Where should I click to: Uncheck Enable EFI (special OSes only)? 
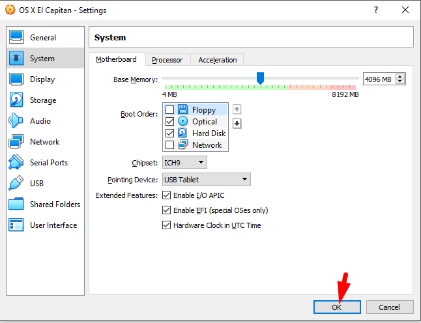[x=167, y=210]
